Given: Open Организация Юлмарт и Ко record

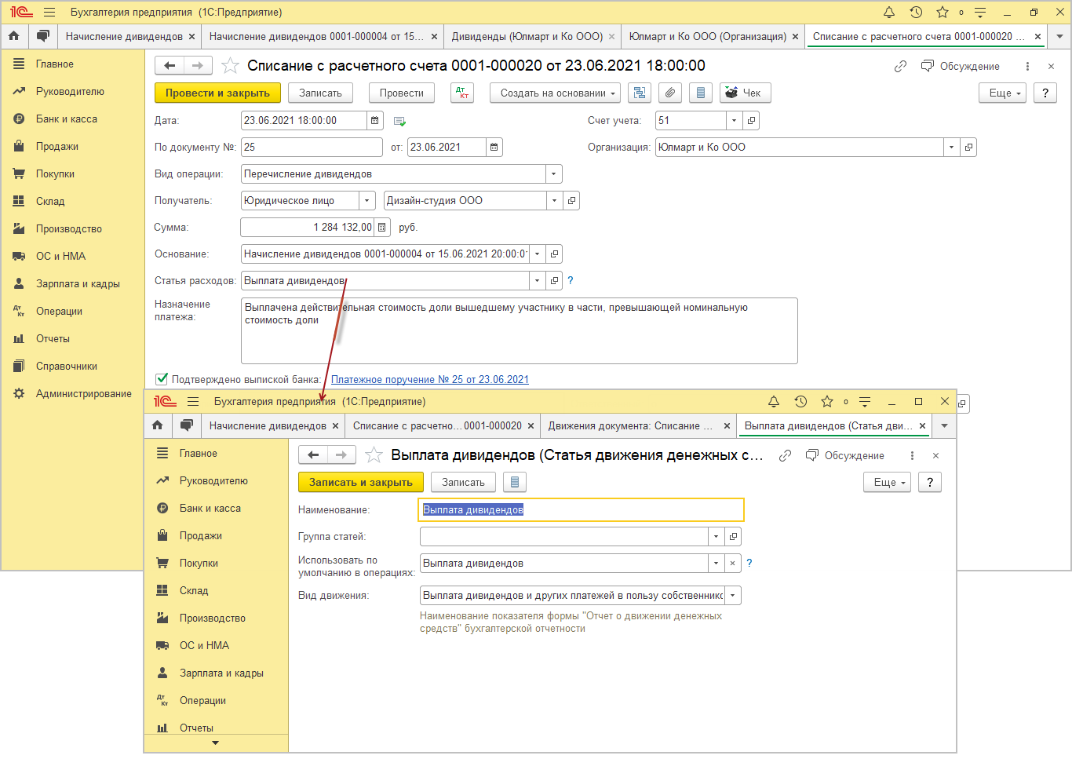Looking at the screenshot, I should coord(968,147).
